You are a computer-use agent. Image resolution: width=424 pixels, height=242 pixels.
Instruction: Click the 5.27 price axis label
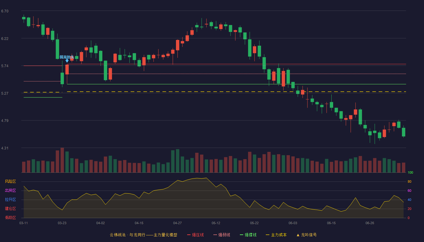5,93
